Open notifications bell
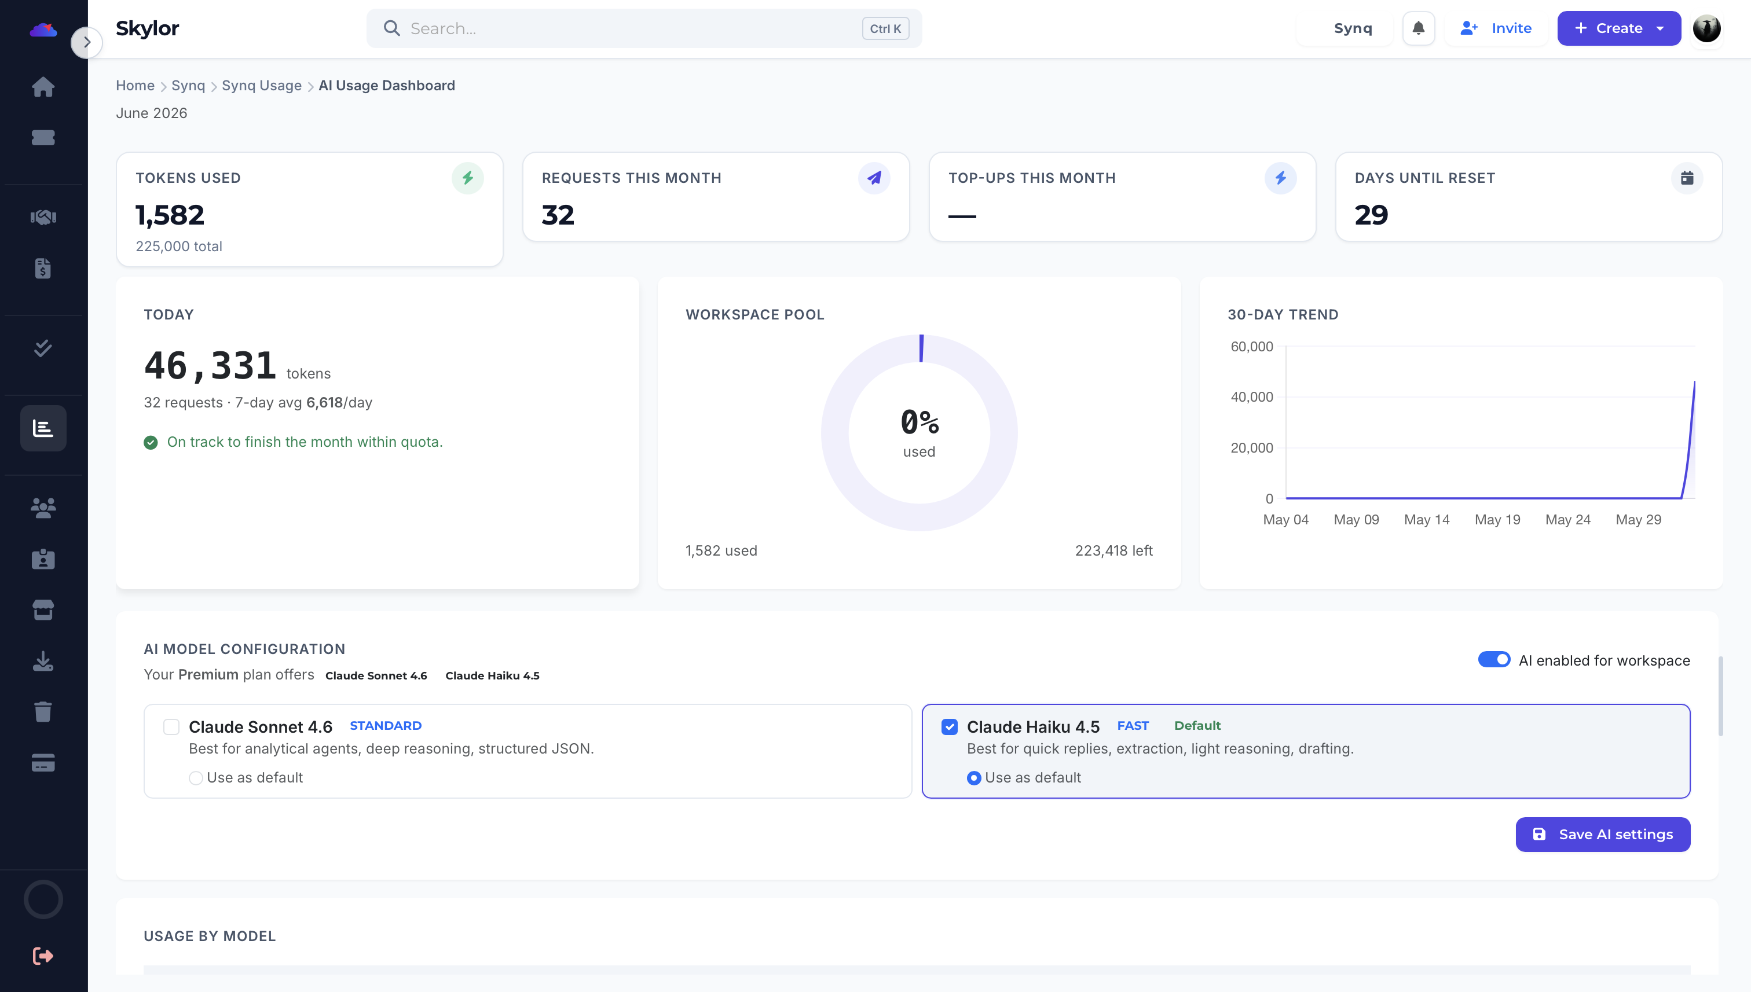 click(x=1419, y=28)
